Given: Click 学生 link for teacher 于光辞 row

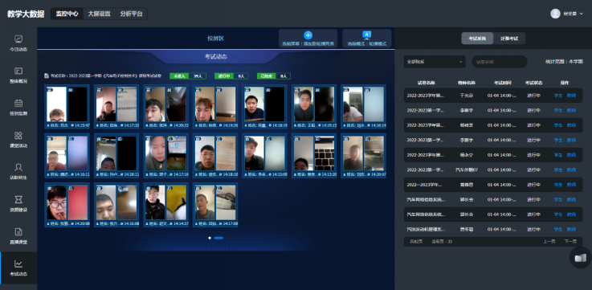Looking at the screenshot, I should pos(558,96).
